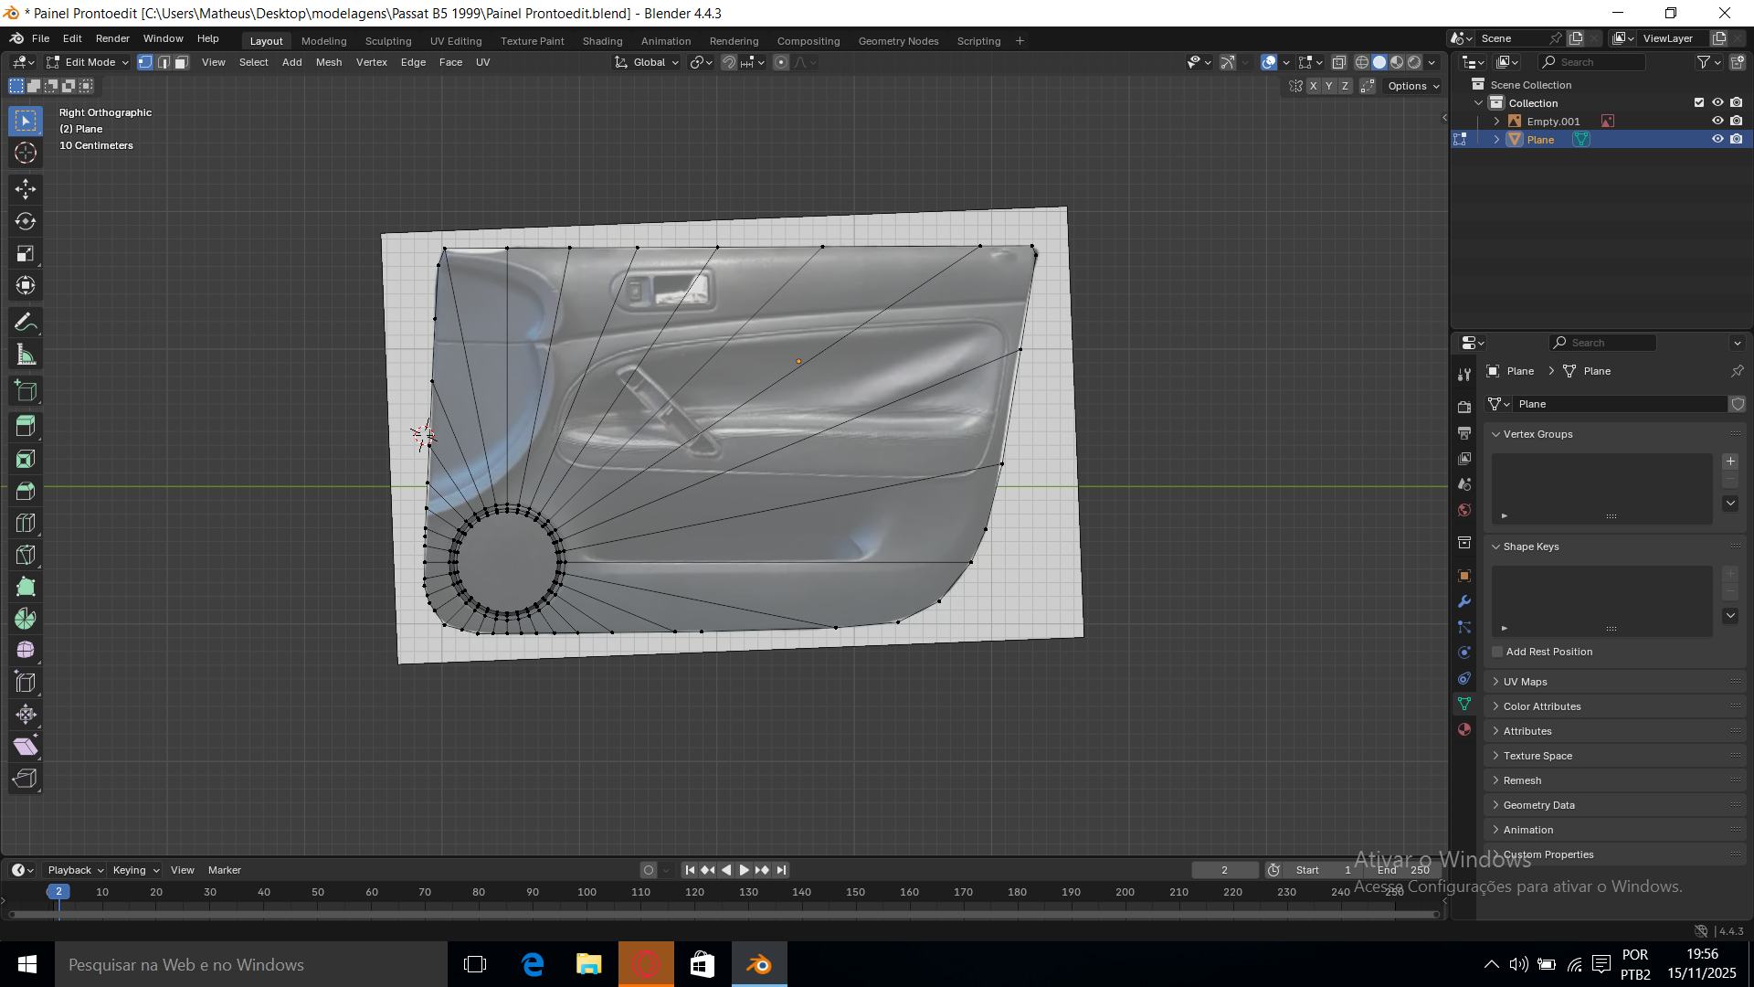Choose the Loop Cut tool
The height and width of the screenshot is (987, 1754).
26,523
